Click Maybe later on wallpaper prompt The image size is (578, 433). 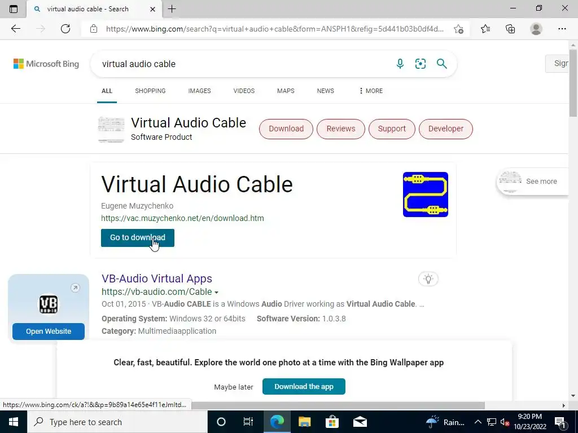pos(233,387)
